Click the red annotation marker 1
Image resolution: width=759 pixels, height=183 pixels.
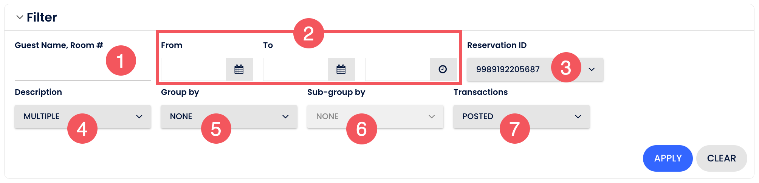point(121,60)
